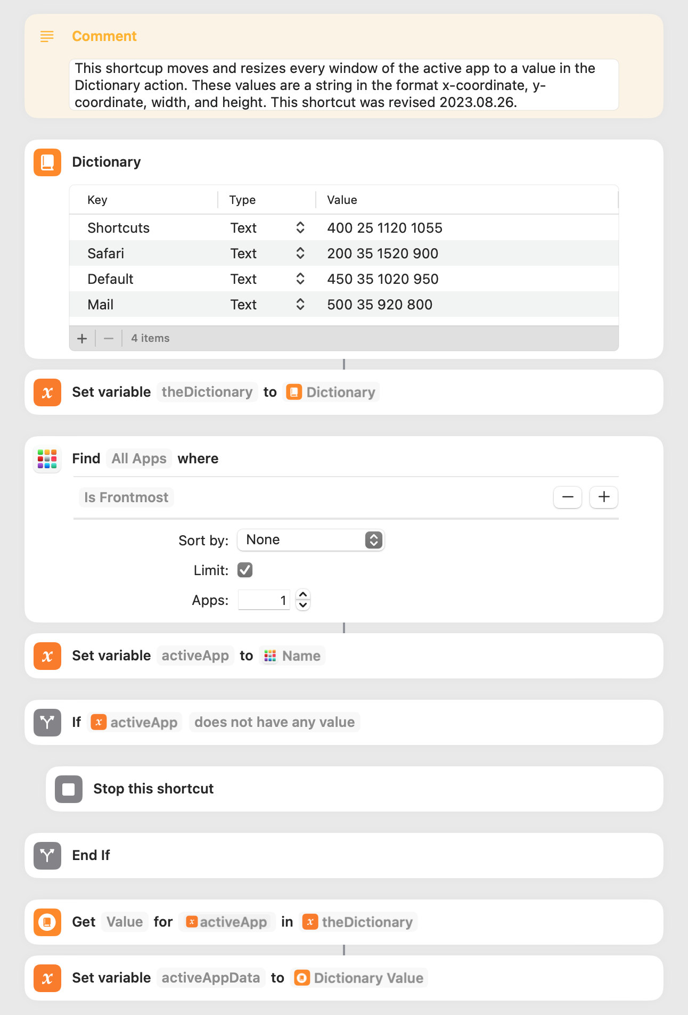Select the All Apps parameter token

click(139, 459)
